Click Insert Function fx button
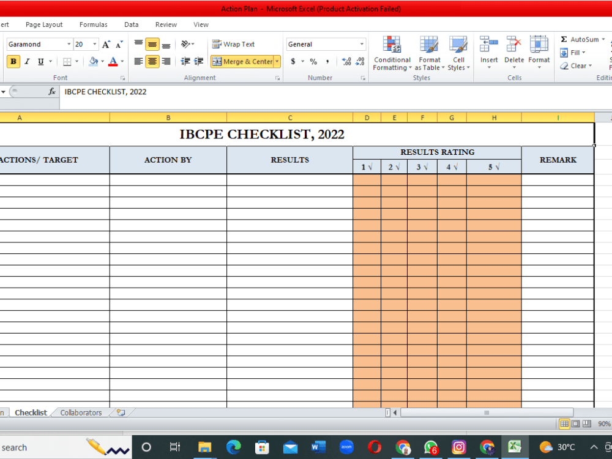The height and width of the screenshot is (459, 612). (x=52, y=92)
